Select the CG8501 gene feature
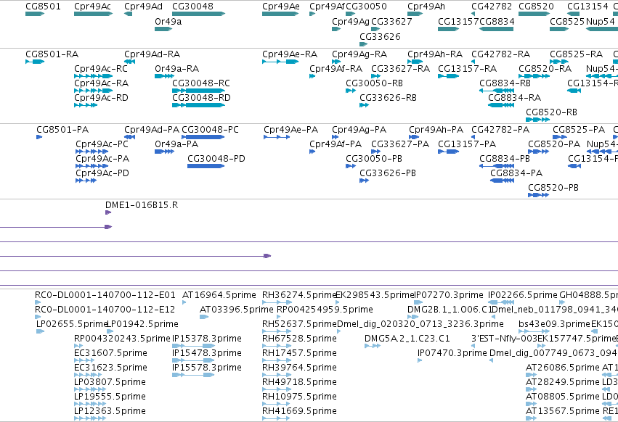The image size is (618, 422). coord(35,14)
